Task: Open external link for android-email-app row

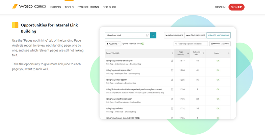Action: pyautogui.click(x=172, y=61)
